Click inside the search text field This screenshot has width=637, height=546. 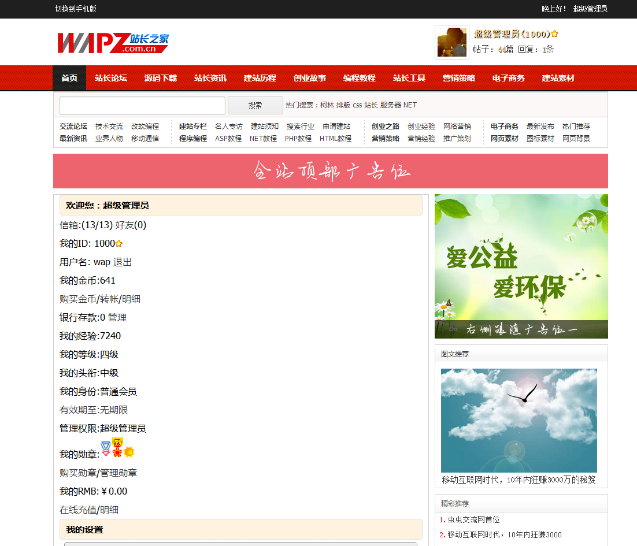[142, 106]
